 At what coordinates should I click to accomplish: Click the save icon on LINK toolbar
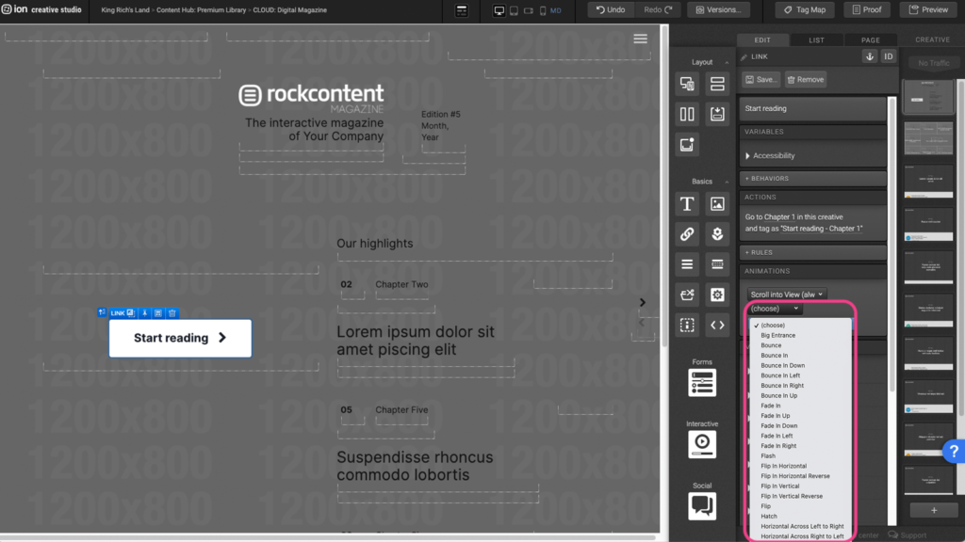pos(158,313)
